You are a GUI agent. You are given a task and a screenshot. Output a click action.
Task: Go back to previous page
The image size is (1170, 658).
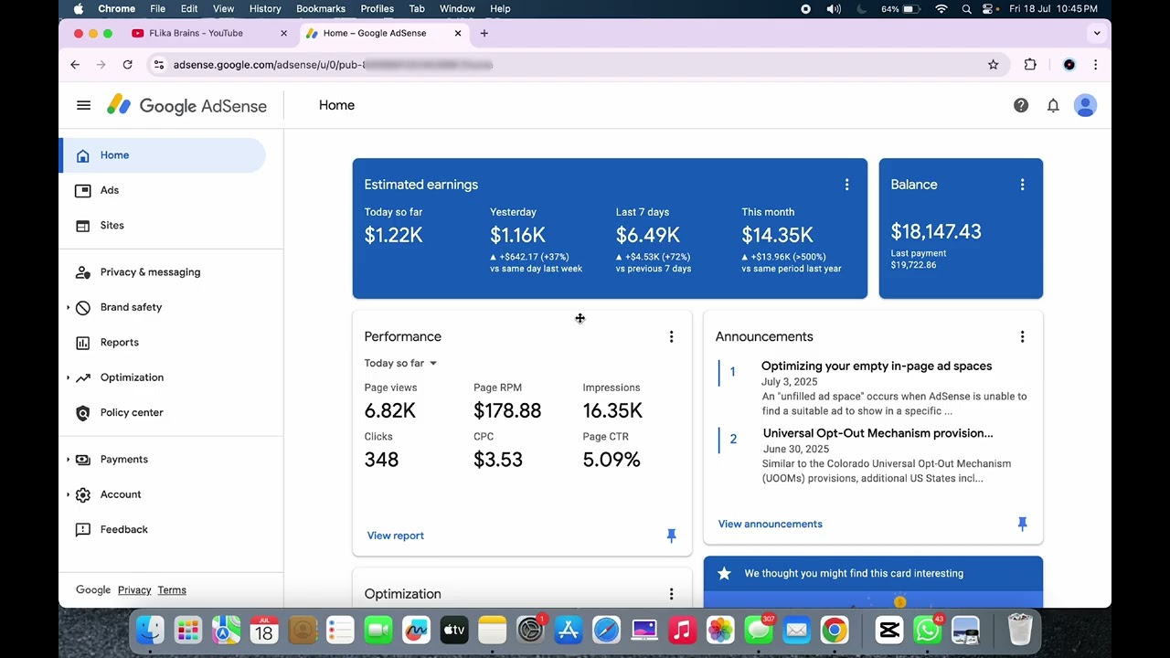(x=75, y=65)
